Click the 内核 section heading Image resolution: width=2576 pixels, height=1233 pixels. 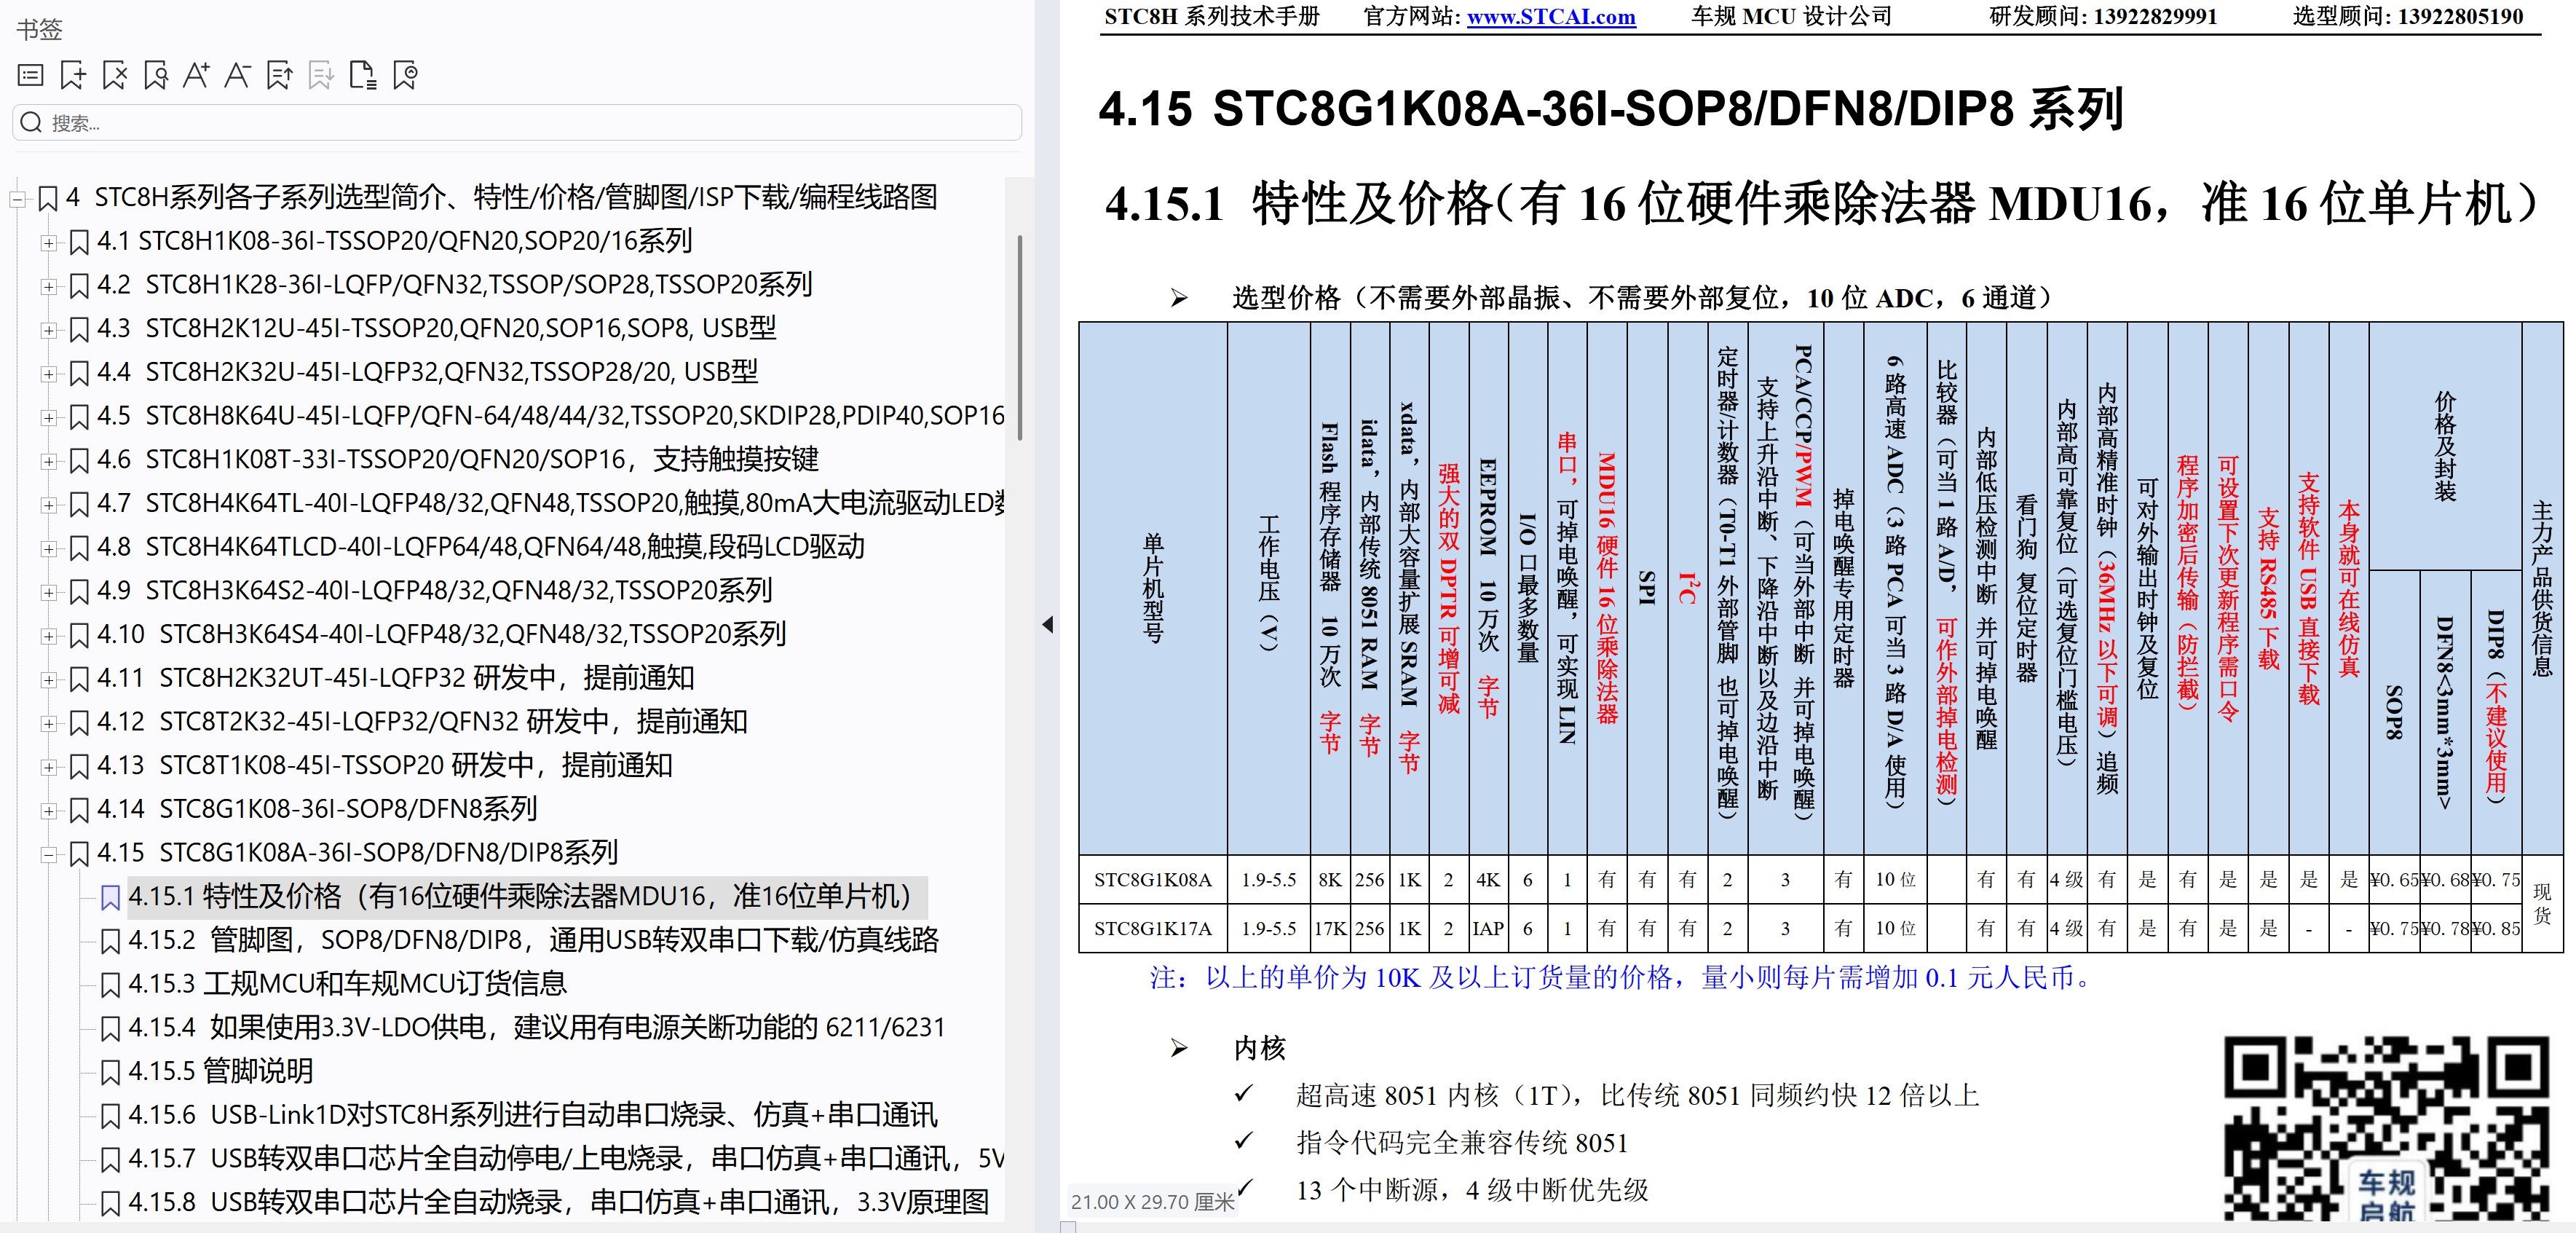point(1259,1049)
